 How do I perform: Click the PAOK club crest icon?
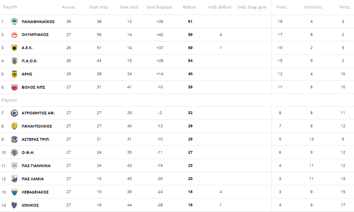[14, 61]
